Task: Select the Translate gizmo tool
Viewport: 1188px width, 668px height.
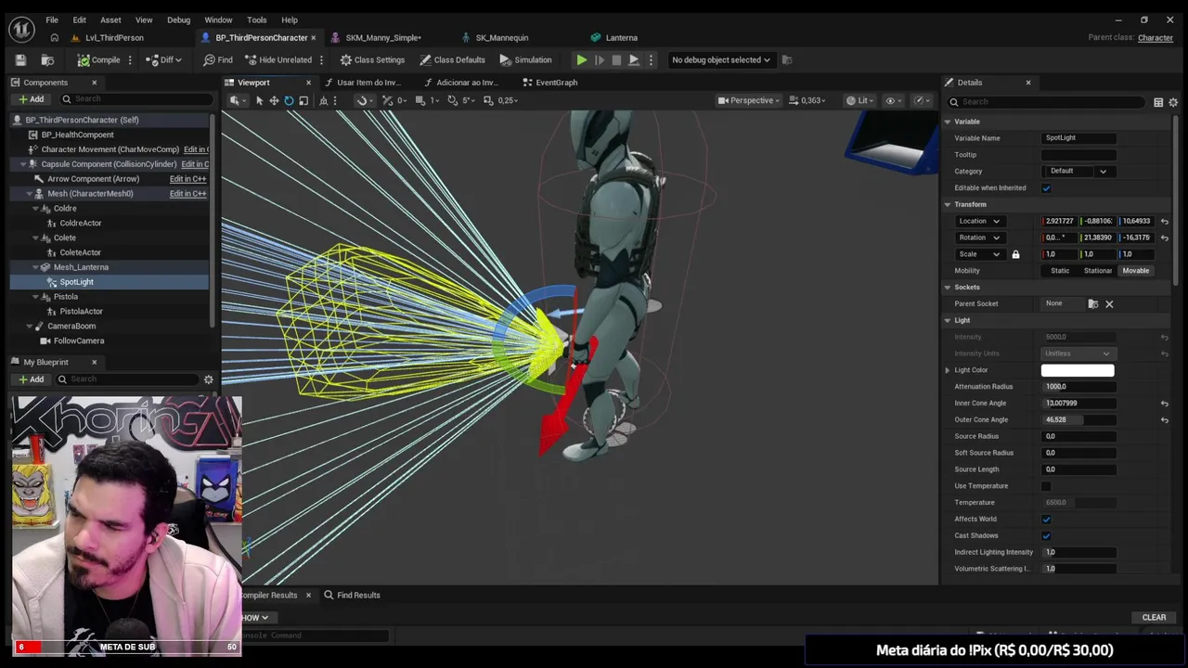Action: coord(274,100)
